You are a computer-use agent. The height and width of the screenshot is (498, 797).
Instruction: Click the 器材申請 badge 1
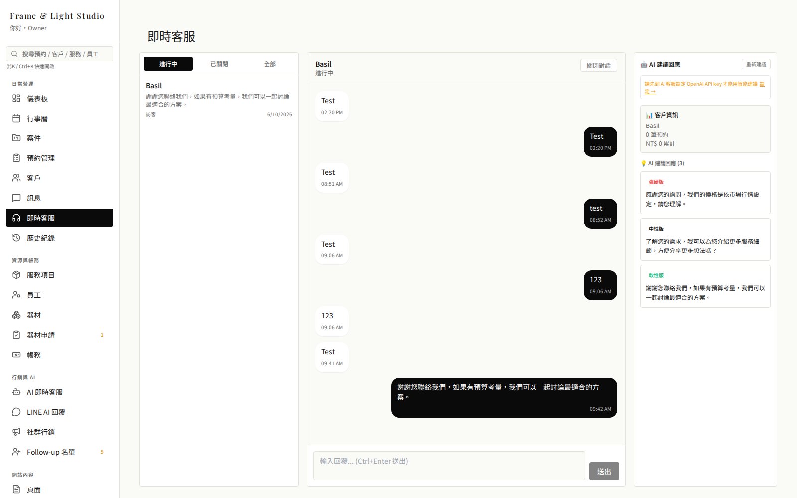(102, 335)
